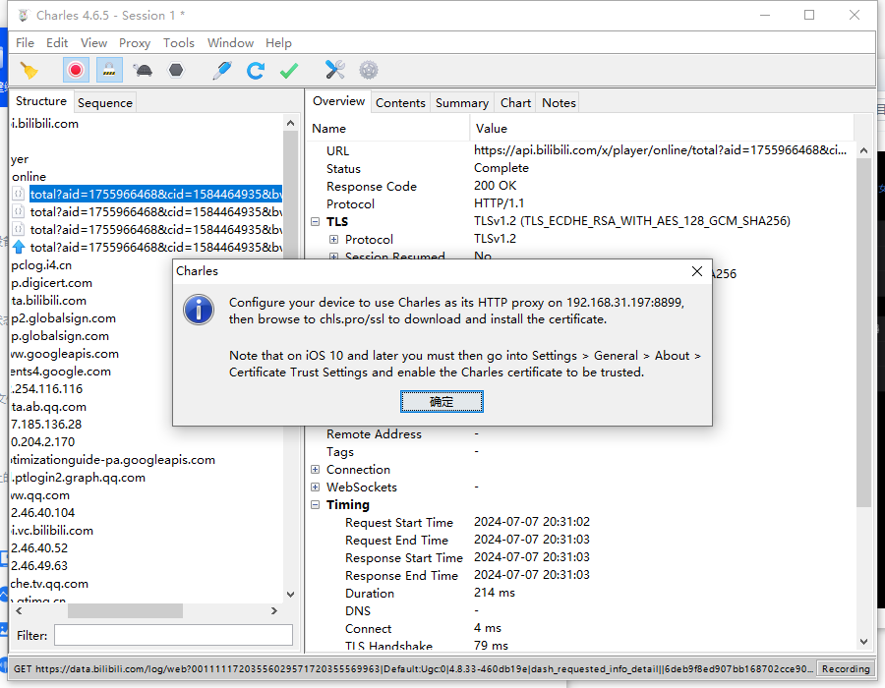This screenshot has height=688, width=885.
Task: Expand the Session Resumed row
Action: point(333,257)
